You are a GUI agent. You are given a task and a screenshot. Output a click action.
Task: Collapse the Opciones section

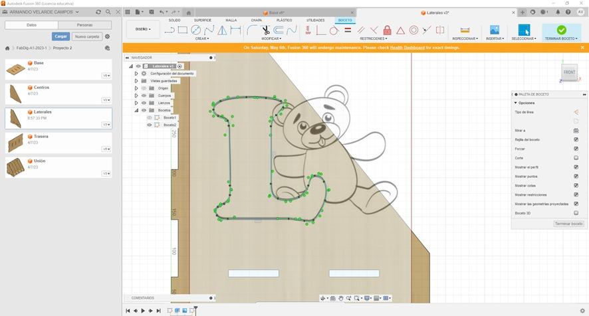coord(516,103)
